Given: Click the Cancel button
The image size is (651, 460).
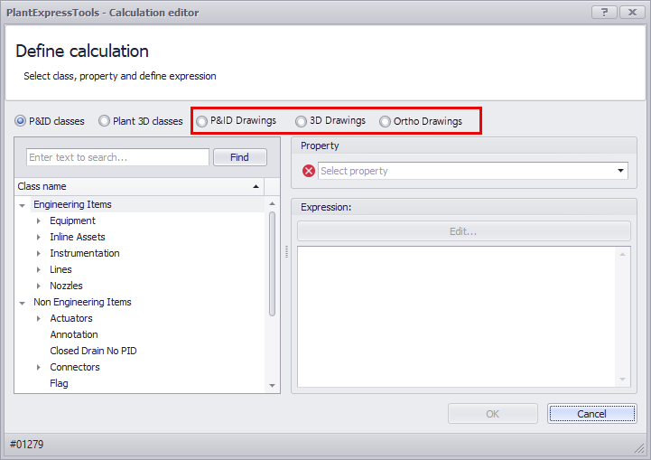Looking at the screenshot, I should (591, 414).
